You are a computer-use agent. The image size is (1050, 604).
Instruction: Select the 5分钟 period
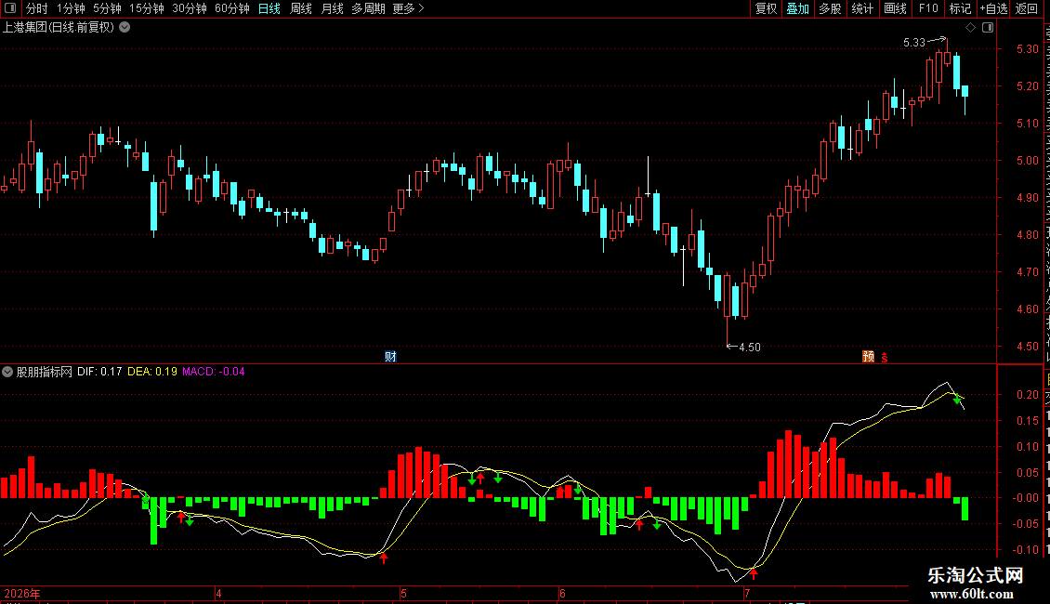[107, 8]
